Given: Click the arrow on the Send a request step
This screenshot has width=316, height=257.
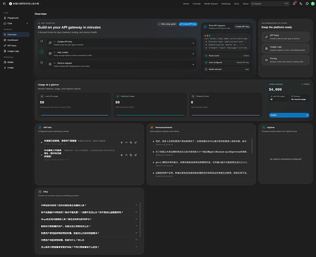Looking at the screenshot, I should click(193, 64).
